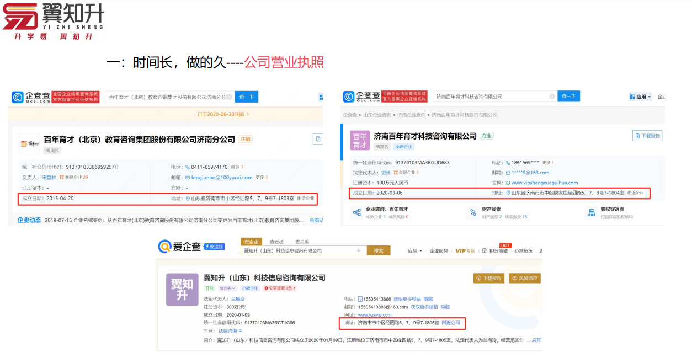
Task: Click credit code 91370103MA3RGUD683
Action: [x=422, y=163]
